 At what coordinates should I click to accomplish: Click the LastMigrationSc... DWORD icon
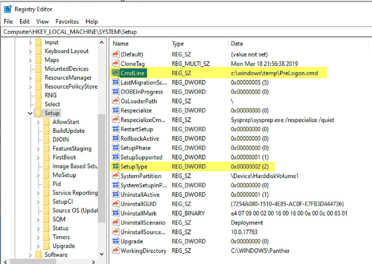tap(116, 82)
